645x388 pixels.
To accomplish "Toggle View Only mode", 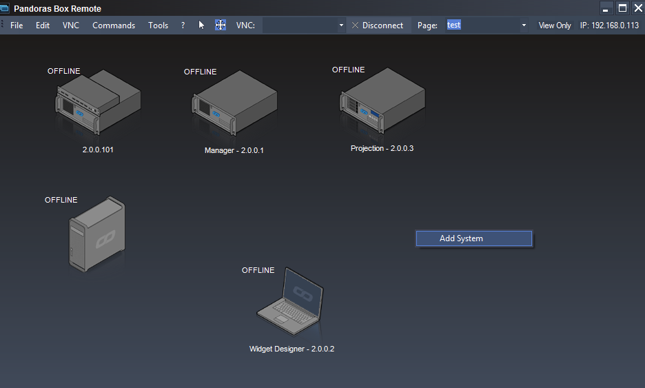I will pyautogui.click(x=554, y=25).
